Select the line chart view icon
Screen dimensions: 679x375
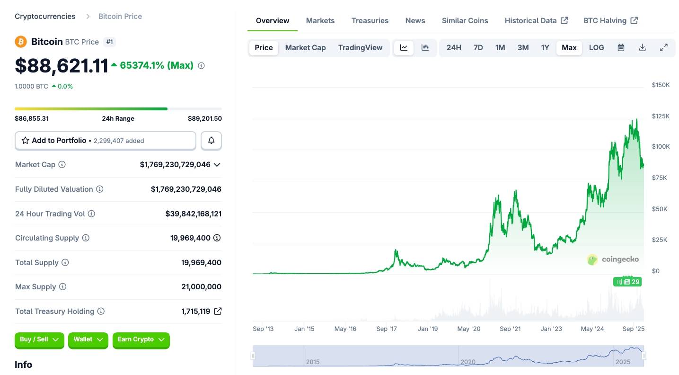tap(404, 47)
